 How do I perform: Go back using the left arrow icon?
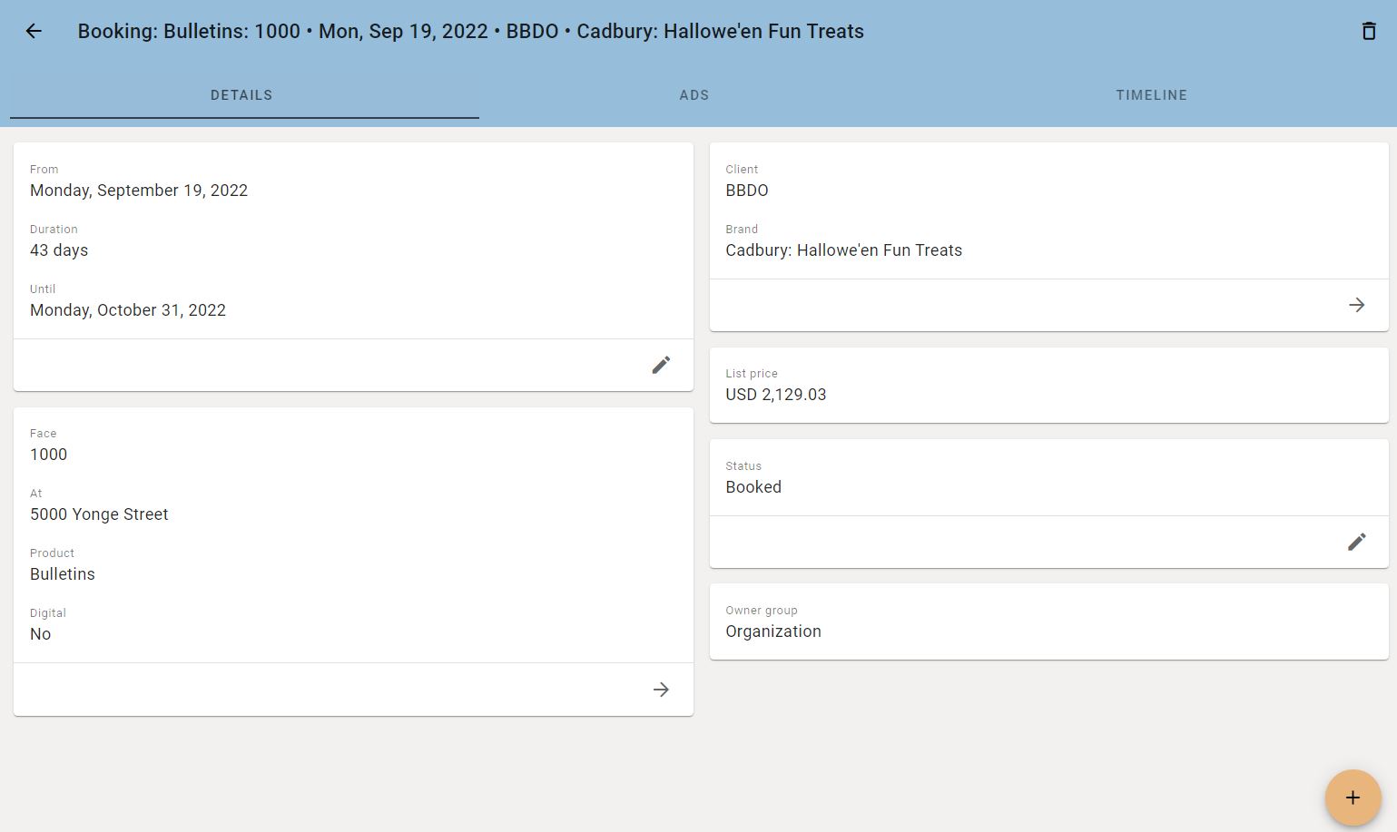click(x=34, y=31)
